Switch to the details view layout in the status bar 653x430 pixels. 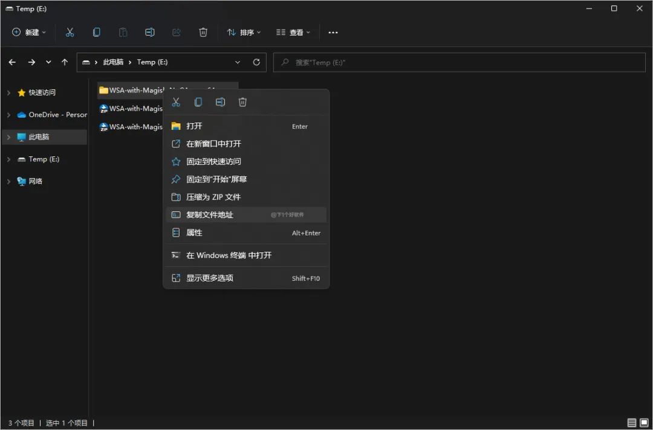click(632, 423)
